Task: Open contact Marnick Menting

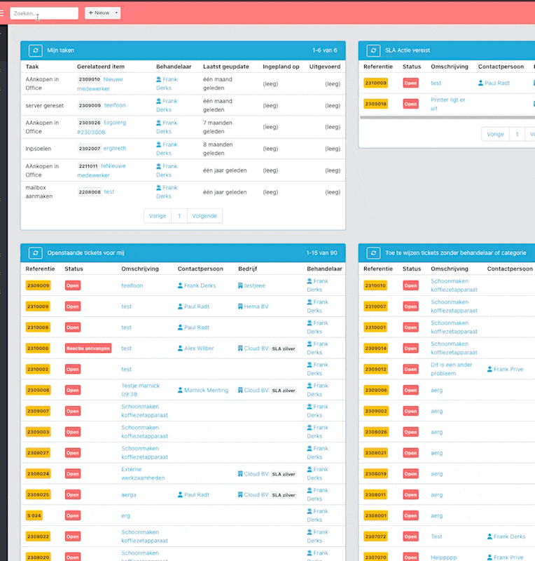Action: [206, 390]
